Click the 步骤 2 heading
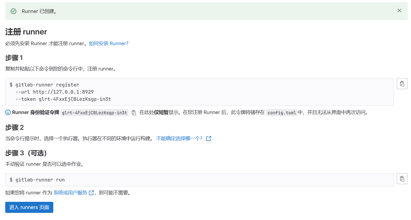411x220 pixels. coord(14,127)
